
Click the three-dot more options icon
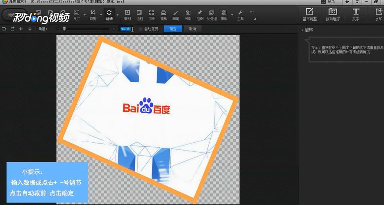point(251,12)
